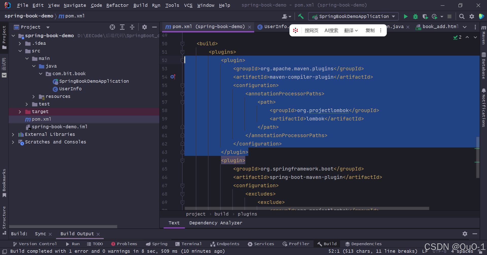Click the editor tabs more-options kebab
The image size is (487, 255).
475,27
